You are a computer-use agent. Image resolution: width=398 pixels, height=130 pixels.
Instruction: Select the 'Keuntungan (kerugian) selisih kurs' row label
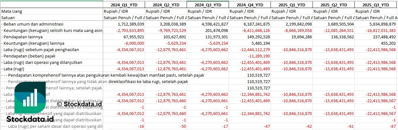(52, 31)
